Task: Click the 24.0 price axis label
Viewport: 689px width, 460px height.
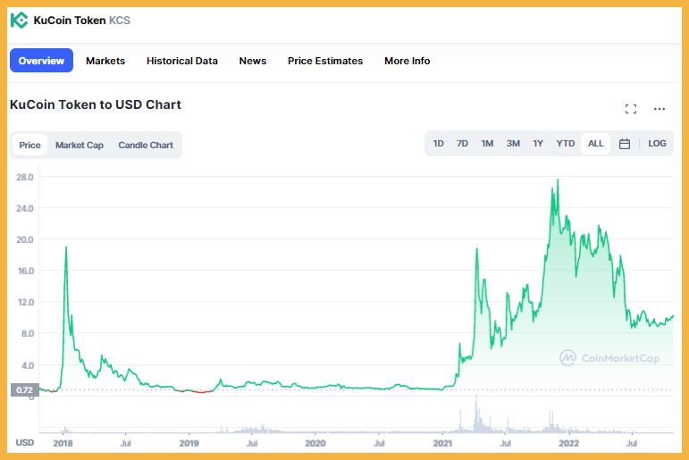Action: (x=25, y=208)
